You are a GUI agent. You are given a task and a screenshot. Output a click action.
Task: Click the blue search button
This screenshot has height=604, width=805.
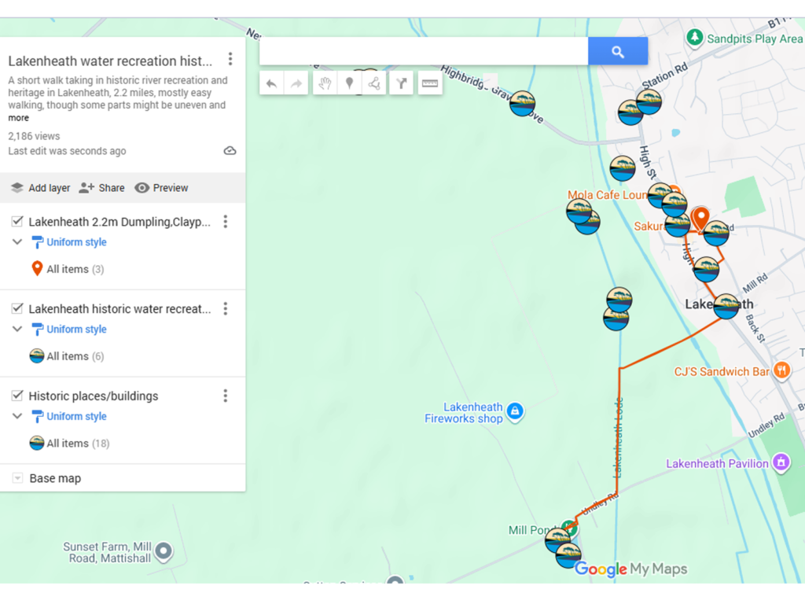point(618,50)
